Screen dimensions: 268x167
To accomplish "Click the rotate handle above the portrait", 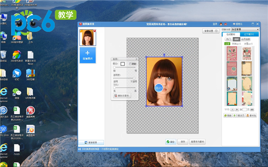I will [x=164, y=55].
